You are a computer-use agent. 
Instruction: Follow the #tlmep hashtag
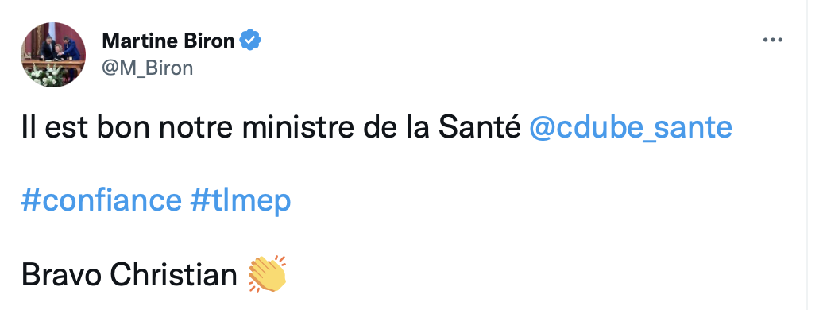(241, 200)
